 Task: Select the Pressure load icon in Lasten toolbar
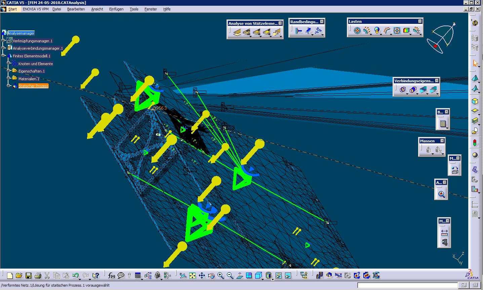pyautogui.click(x=357, y=31)
